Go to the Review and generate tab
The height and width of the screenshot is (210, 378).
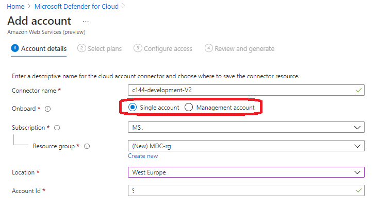245,49
